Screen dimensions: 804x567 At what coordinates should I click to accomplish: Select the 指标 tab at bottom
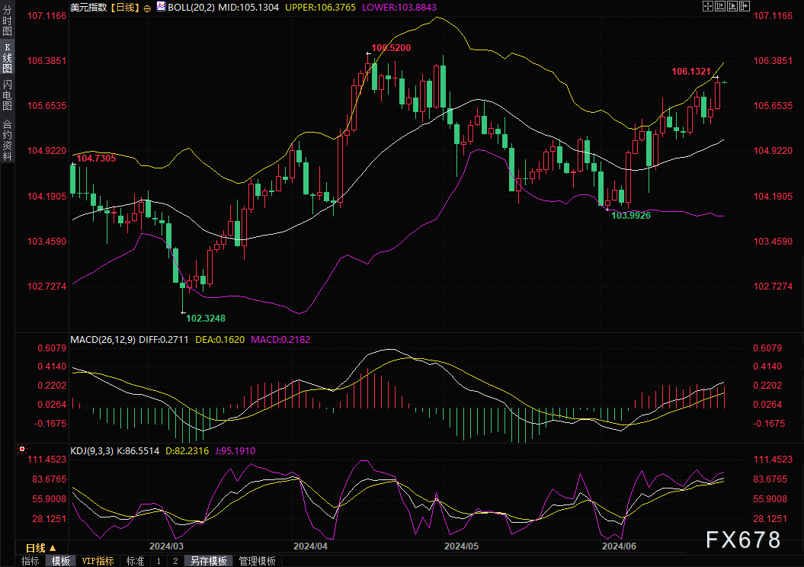[30, 561]
